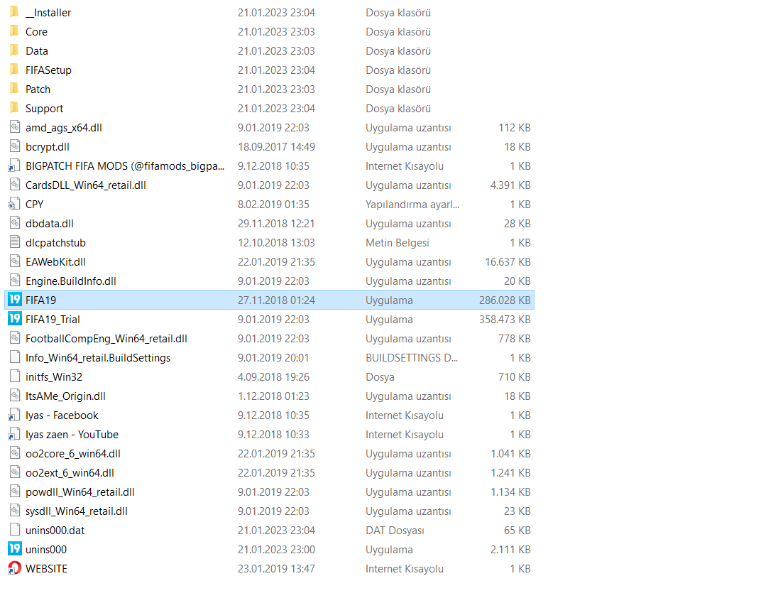Click the bcrypt.dll file name
778x603 pixels.
tap(48, 146)
